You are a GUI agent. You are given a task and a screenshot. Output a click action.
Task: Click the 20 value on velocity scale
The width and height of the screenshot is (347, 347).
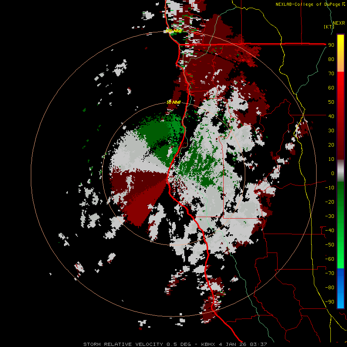(x=331, y=145)
